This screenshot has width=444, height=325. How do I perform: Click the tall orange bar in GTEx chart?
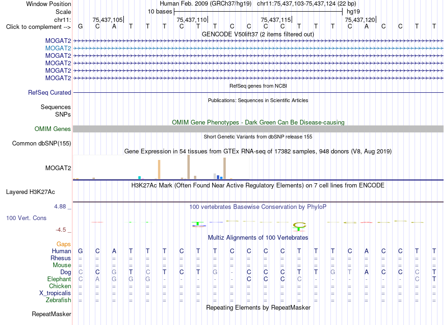(x=159, y=170)
